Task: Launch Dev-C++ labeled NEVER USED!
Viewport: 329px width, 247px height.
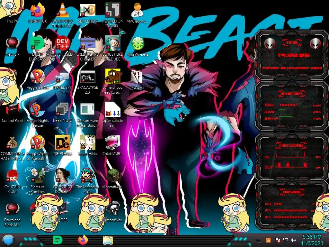Action: [63, 46]
